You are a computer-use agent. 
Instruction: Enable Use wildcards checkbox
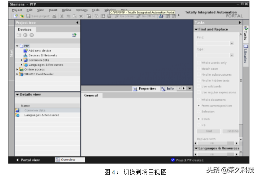pyautogui.click(x=199, y=86)
